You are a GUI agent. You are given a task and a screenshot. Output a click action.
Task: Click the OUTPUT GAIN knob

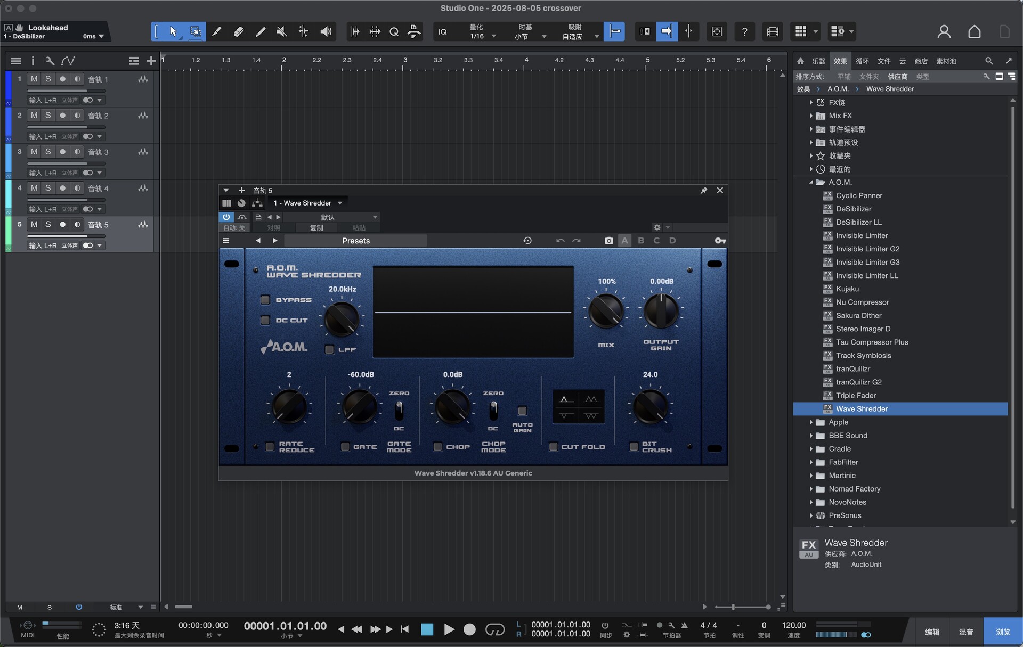[x=661, y=312]
